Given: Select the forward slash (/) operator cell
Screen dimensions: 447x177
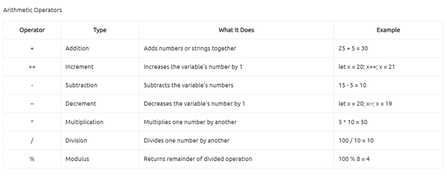Looking at the screenshot, I should coord(32,140).
